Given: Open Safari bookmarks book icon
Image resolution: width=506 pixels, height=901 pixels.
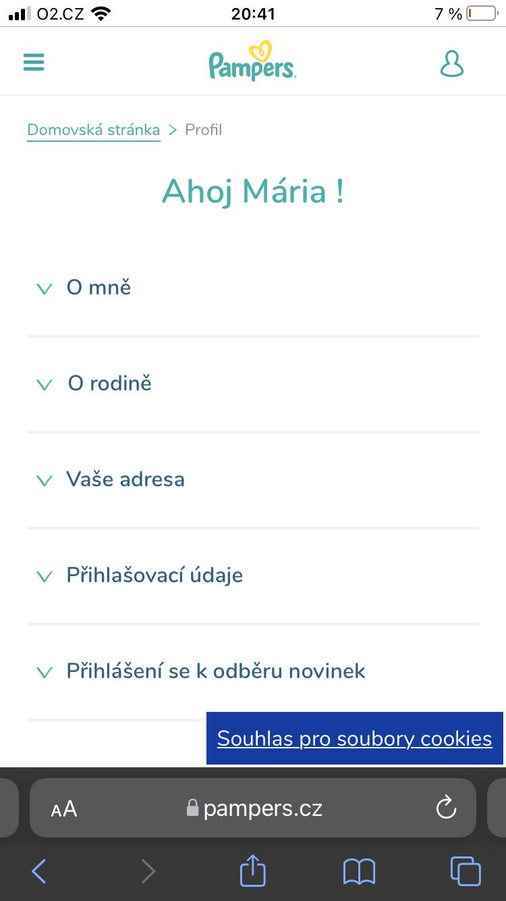Looking at the screenshot, I should pos(359,871).
